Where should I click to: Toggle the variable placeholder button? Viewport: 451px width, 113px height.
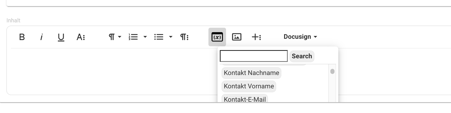[217, 37]
